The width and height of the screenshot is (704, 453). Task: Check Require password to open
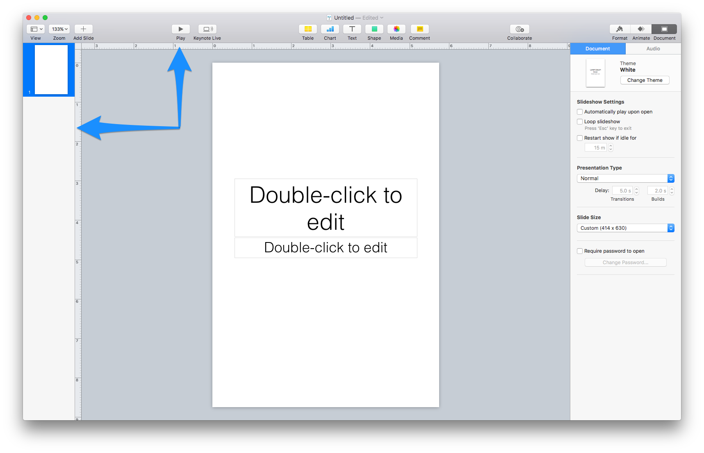[580, 251]
